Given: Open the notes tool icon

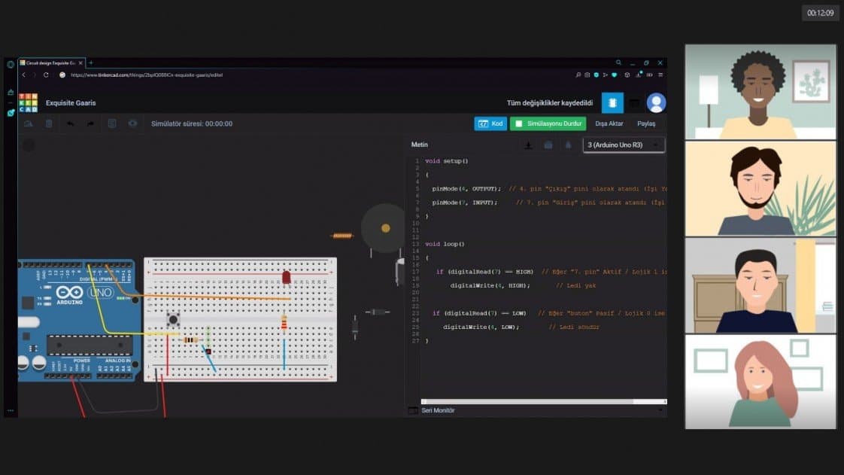Looking at the screenshot, I should coord(112,123).
